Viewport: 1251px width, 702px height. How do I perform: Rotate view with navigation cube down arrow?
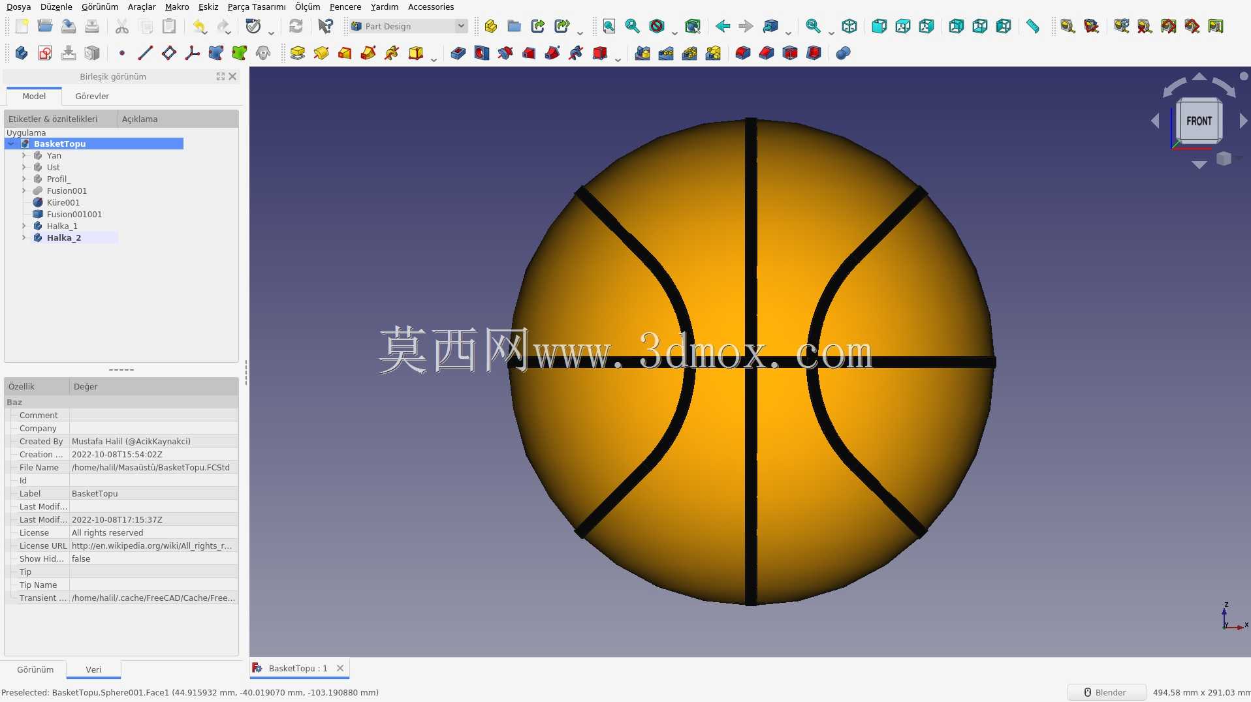click(x=1199, y=164)
